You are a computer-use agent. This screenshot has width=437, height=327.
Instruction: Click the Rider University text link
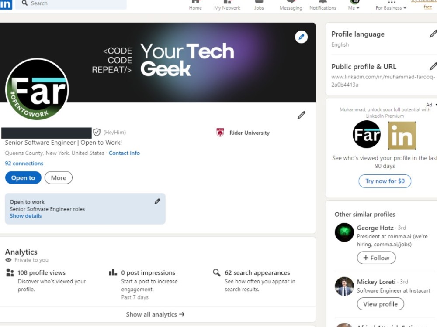250,133
